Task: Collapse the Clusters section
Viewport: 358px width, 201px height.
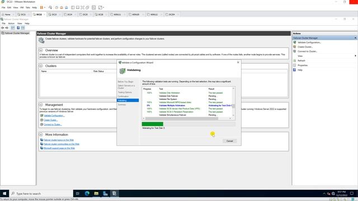Action: [41, 66]
